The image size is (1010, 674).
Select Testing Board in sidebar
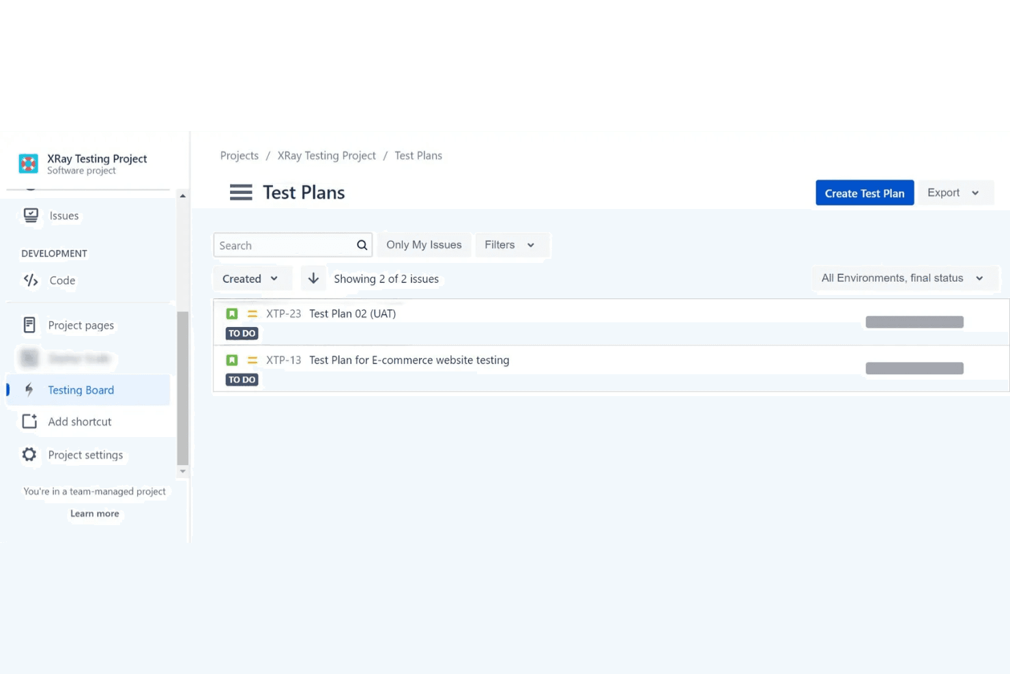tap(88, 390)
